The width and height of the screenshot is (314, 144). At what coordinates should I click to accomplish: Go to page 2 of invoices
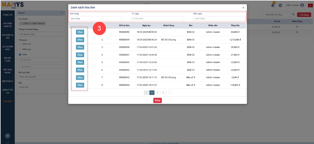click(158, 92)
